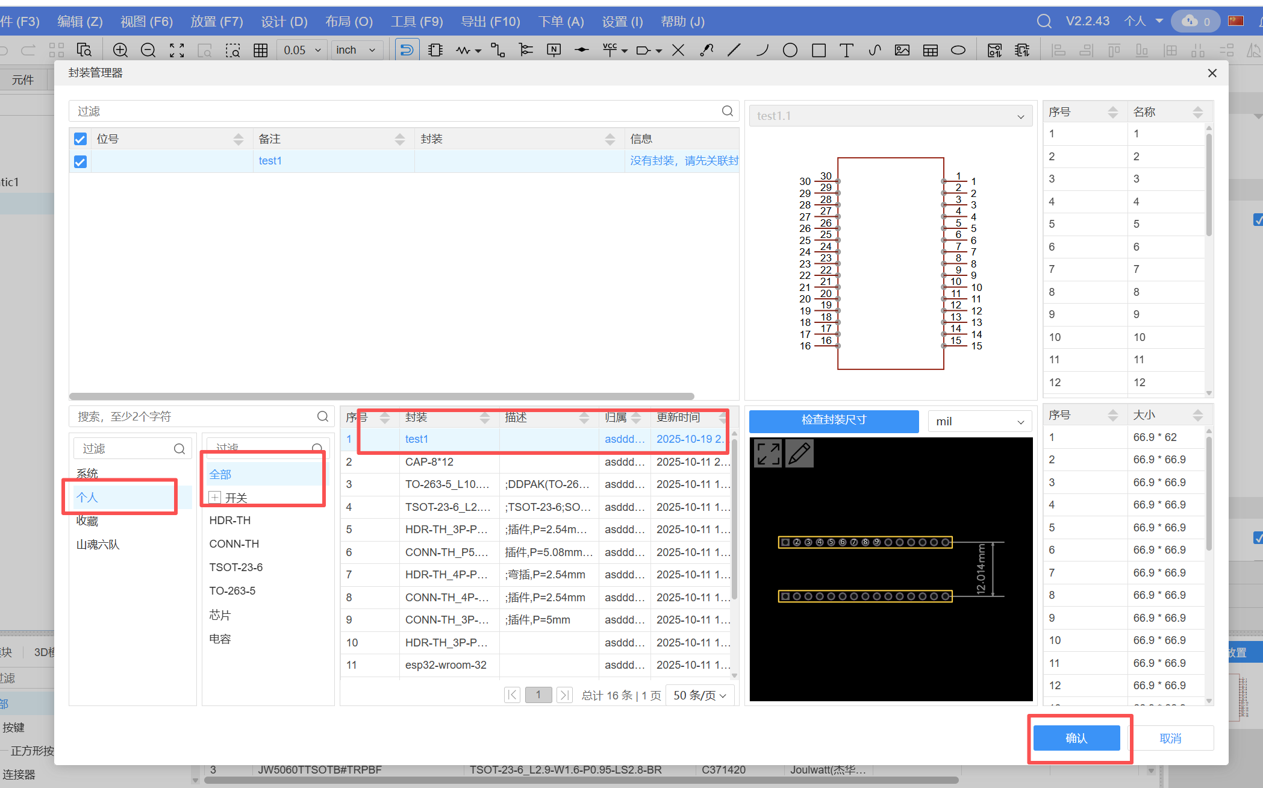The height and width of the screenshot is (788, 1263).
Task: Click the zoom out magnifier icon
Action: [148, 50]
